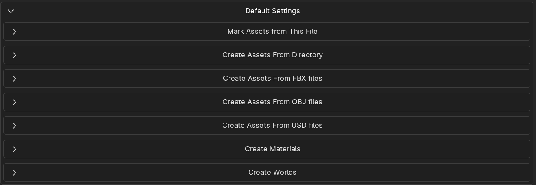The height and width of the screenshot is (185, 536).
Task: Expand Create Assets From FBX files chevron
Action: click(14, 79)
